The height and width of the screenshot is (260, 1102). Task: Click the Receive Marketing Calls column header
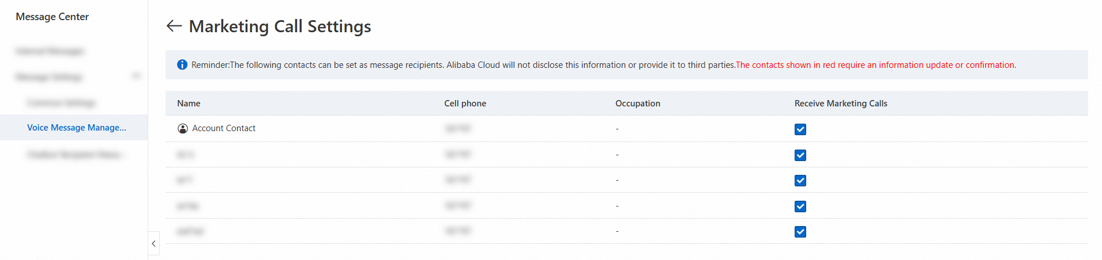click(841, 104)
